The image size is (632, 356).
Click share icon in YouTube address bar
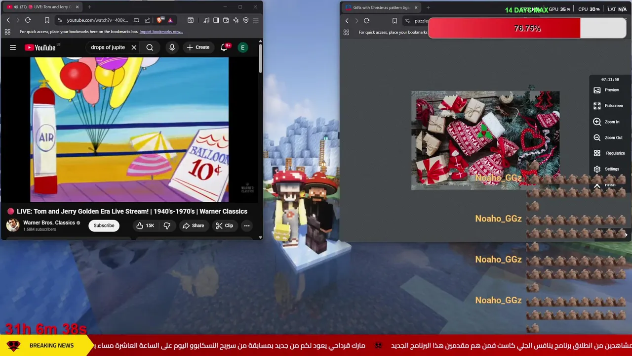147,20
